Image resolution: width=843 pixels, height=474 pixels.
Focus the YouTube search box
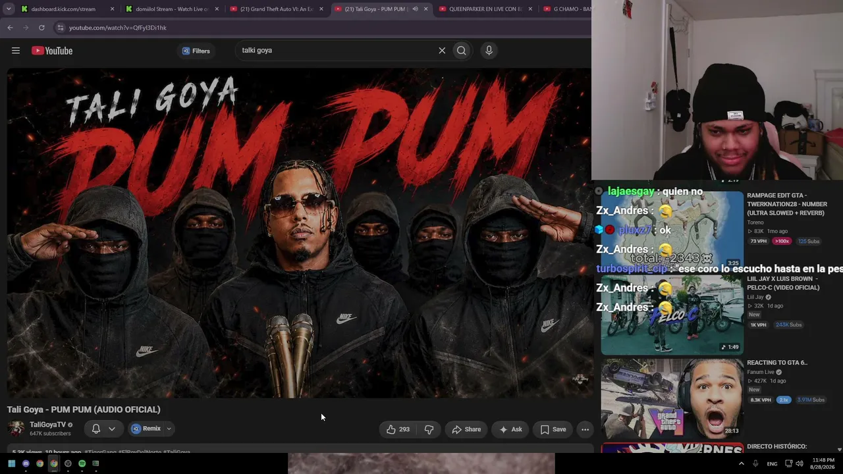coord(336,51)
